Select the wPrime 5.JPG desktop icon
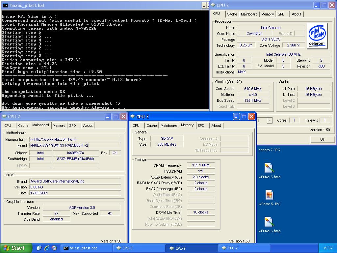This screenshot has width=337, height=253. click(x=269, y=198)
